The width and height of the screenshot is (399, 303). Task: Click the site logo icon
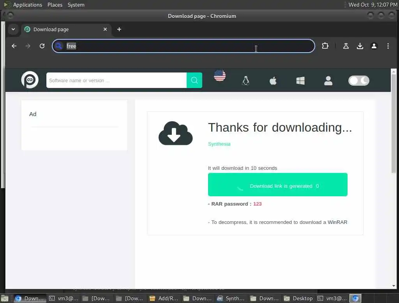point(30,80)
